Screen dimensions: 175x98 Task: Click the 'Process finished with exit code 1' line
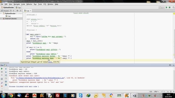[x=24, y=87]
